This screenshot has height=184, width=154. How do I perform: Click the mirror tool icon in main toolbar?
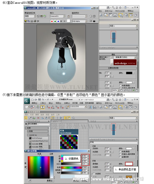pyautogui.click(x=90, y=107)
